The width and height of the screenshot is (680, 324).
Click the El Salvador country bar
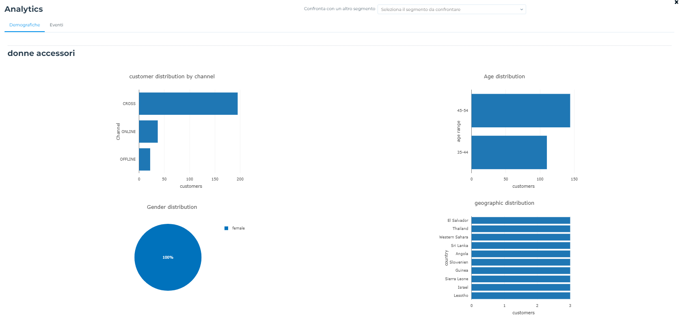(521, 220)
